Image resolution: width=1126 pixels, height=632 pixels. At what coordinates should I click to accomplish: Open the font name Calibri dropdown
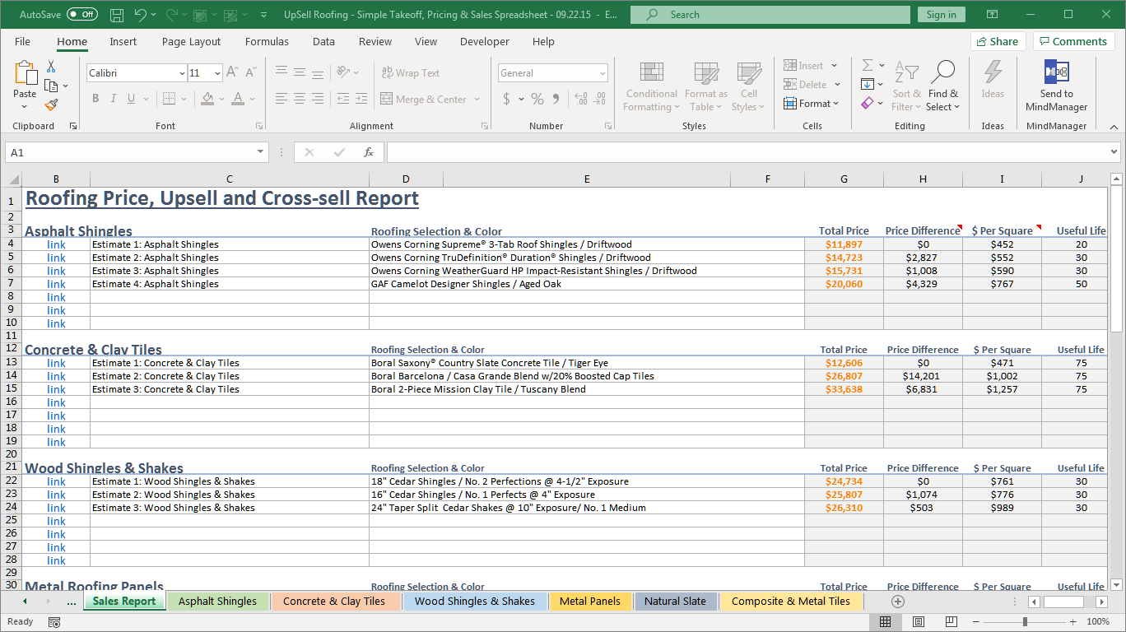182,73
